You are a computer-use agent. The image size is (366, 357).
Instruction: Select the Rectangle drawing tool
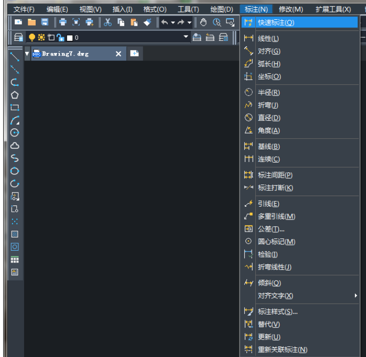15,107
